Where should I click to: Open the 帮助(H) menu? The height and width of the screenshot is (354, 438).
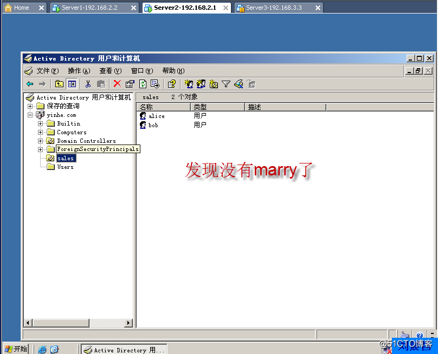click(x=173, y=71)
